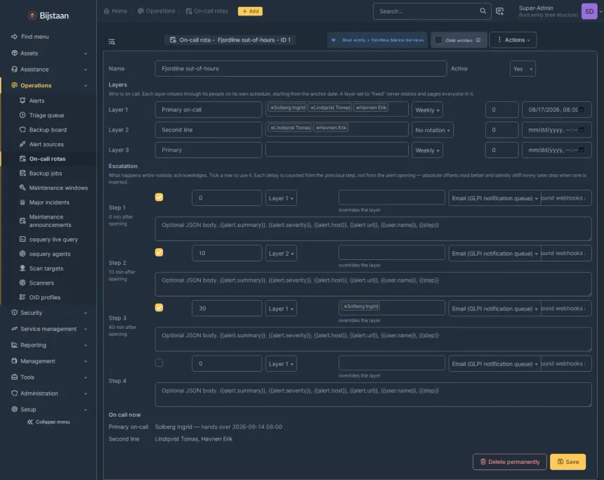Open Backup board sidebar icon

22,129
